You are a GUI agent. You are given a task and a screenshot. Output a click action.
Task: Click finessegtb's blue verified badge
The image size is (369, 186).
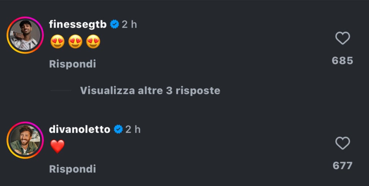point(115,24)
